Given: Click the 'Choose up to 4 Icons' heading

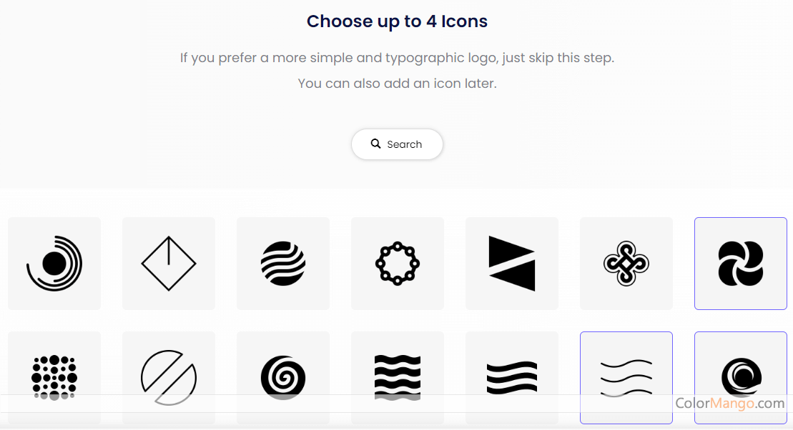Looking at the screenshot, I should 397,21.
